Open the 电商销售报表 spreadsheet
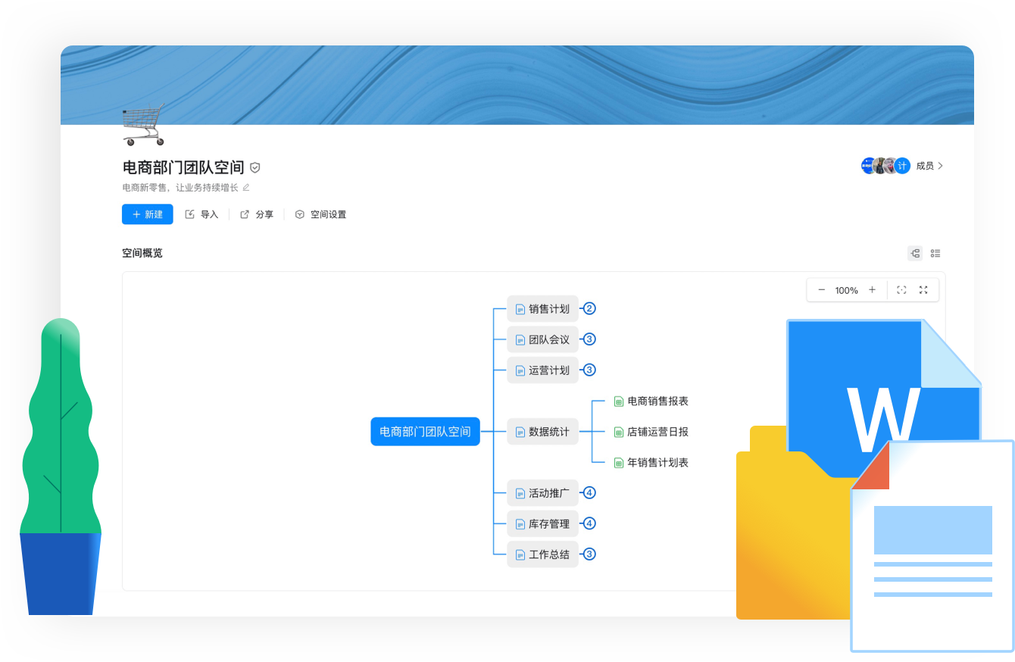The image size is (1015, 662). [657, 401]
